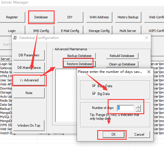Image resolution: width=164 pixels, height=147 pixels.
Task: Click Rebuild Database button
Action: pyautogui.click(x=122, y=56)
